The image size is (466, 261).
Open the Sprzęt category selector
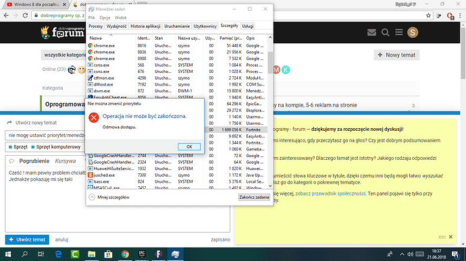[x=45, y=147]
